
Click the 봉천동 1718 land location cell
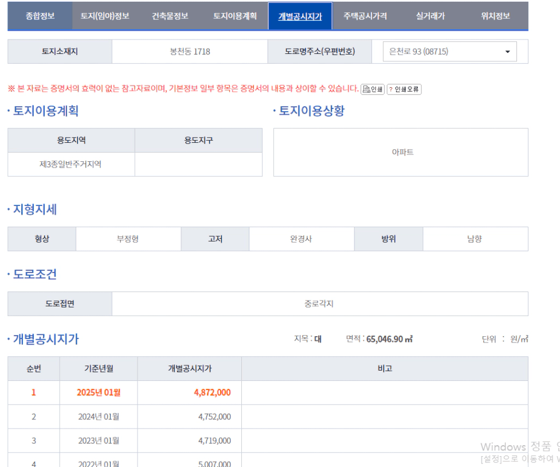click(190, 52)
